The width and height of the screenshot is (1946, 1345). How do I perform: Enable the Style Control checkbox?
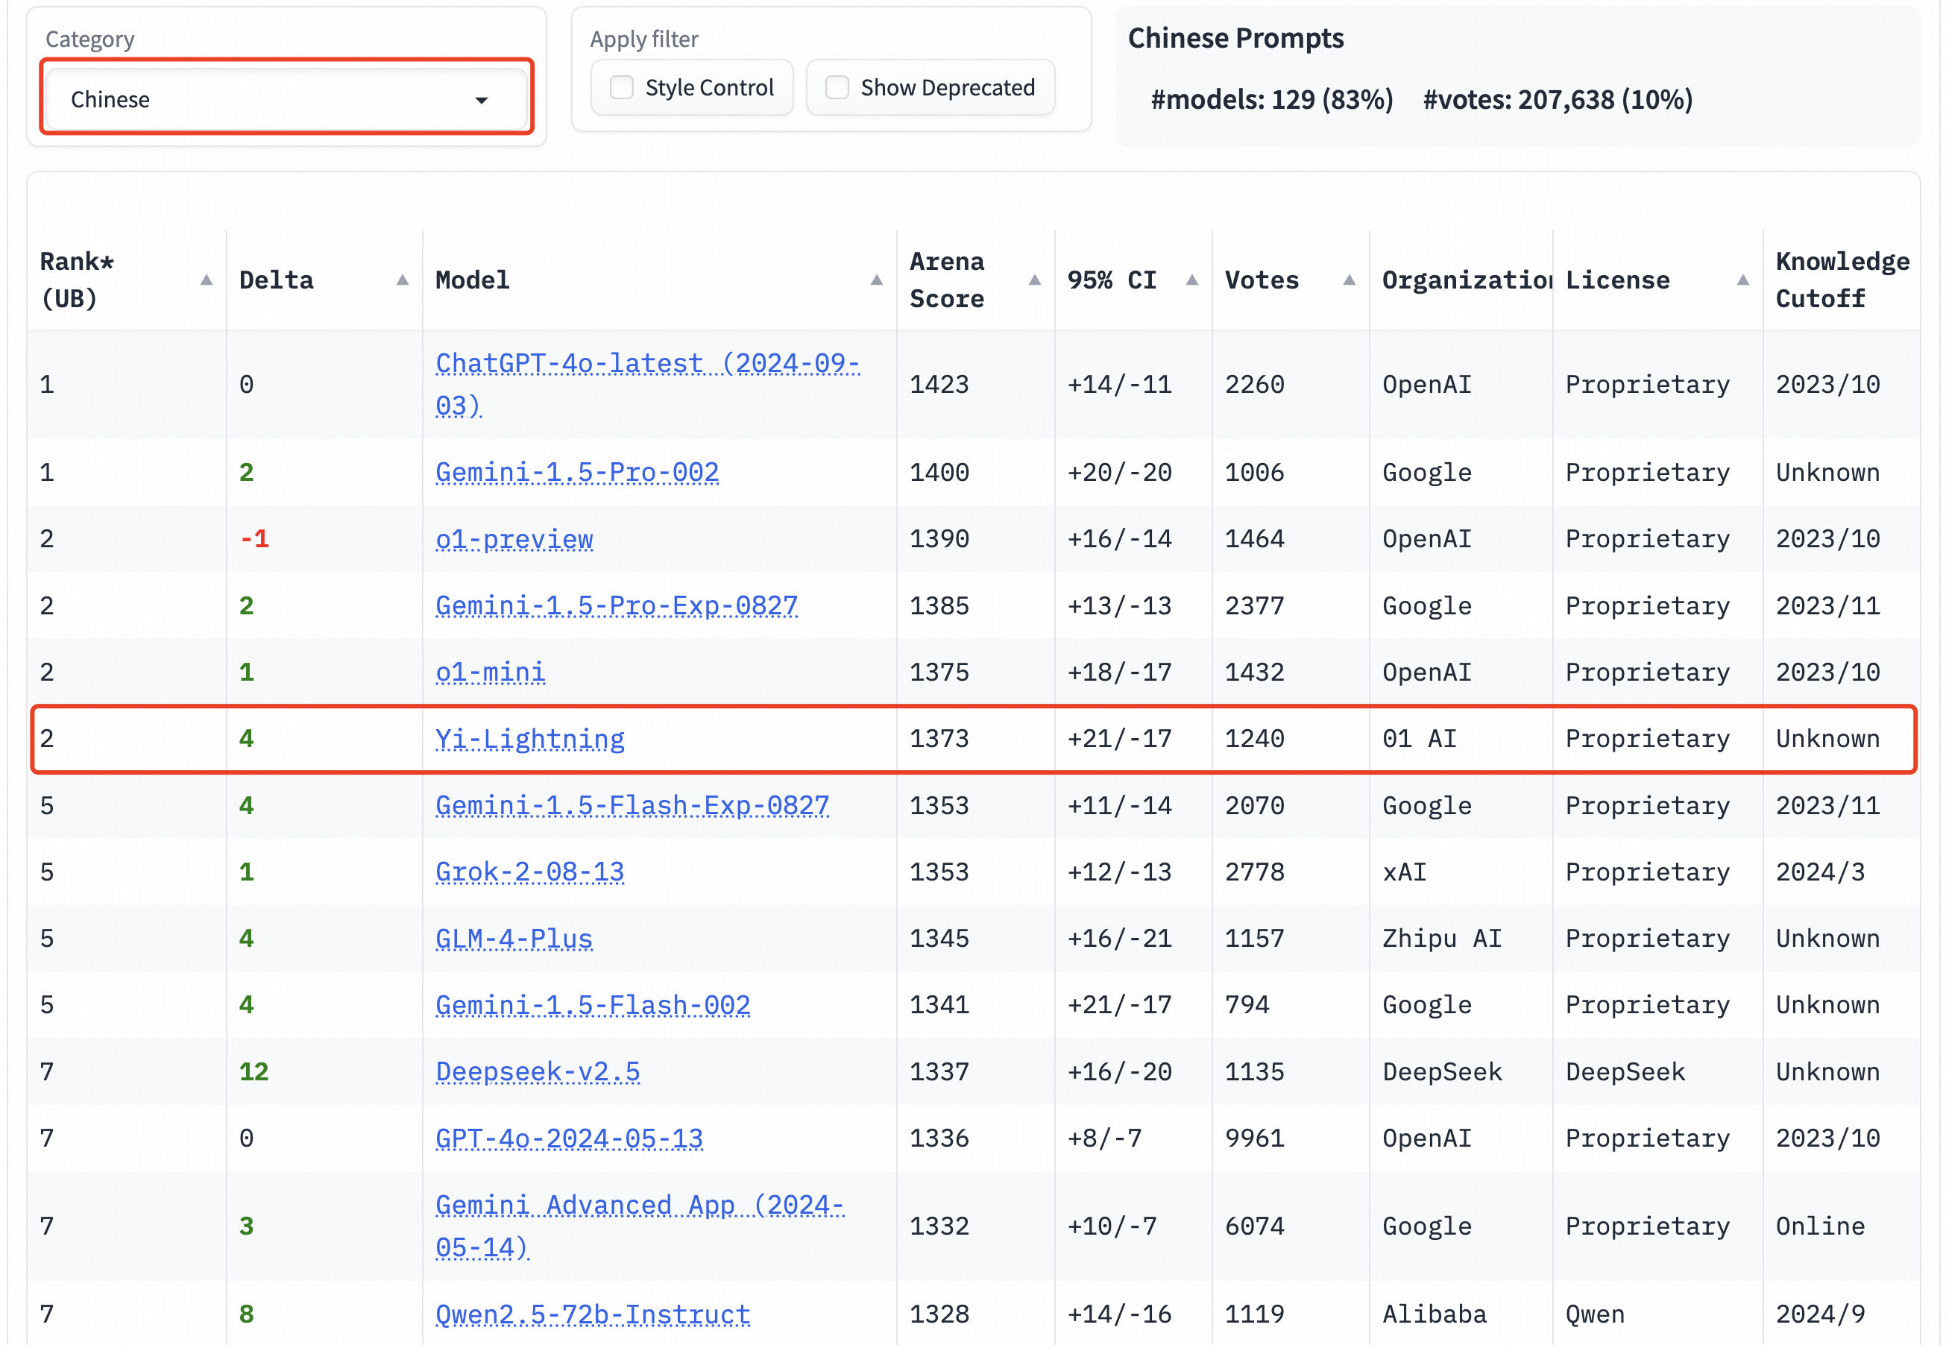621,88
